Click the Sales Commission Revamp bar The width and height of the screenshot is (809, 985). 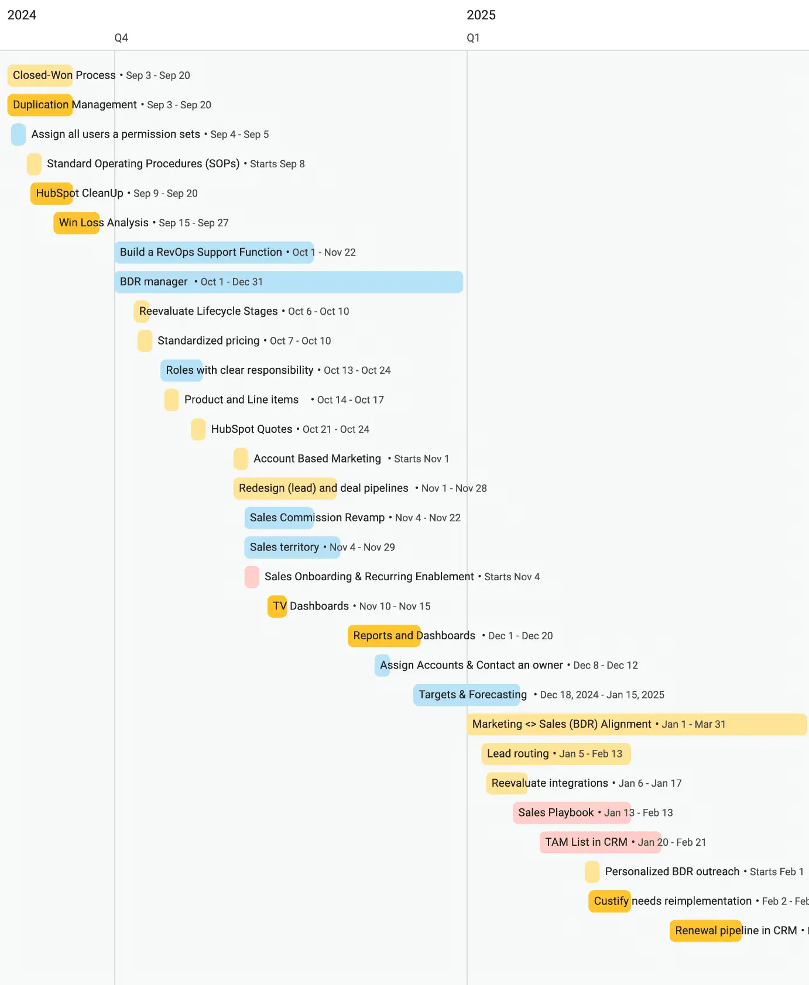(x=279, y=518)
